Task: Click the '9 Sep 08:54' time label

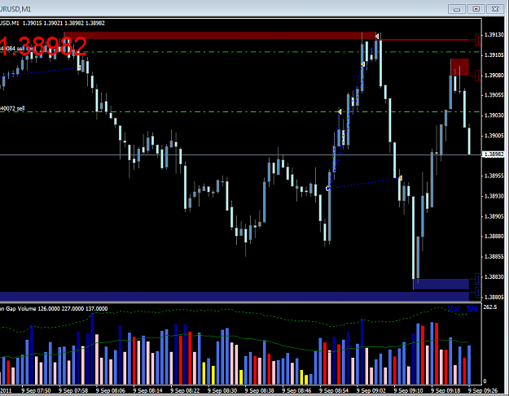Action: pos(334,390)
